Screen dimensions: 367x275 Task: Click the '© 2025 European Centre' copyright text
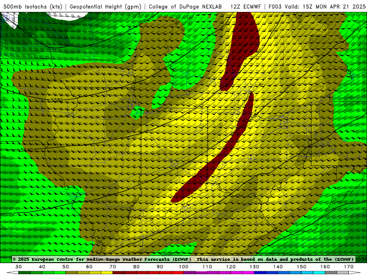click(x=44, y=259)
